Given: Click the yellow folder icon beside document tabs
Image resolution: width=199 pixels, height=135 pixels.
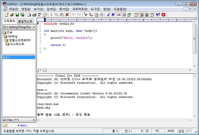Looking at the screenshot, I should pyautogui.click(x=5, y=125).
